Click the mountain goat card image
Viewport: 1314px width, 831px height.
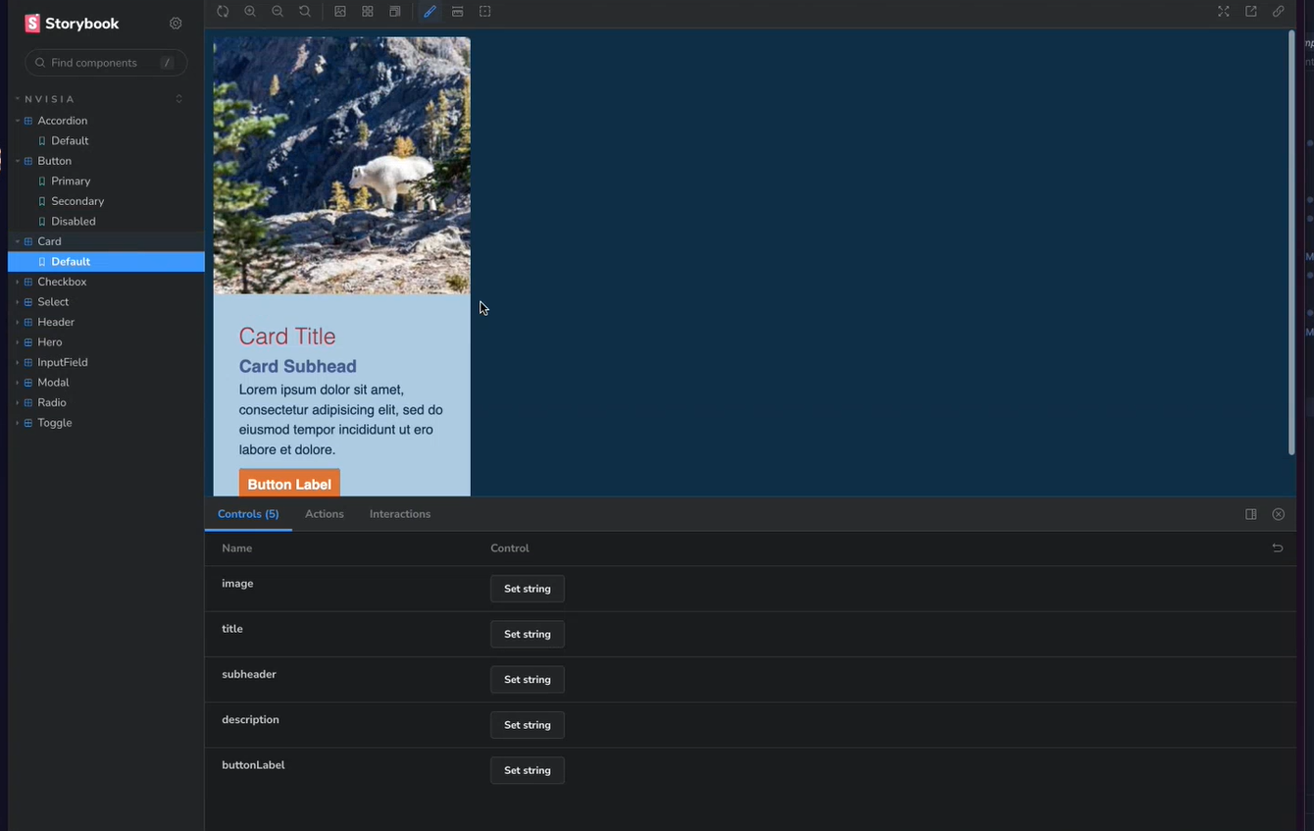pyautogui.click(x=342, y=166)
